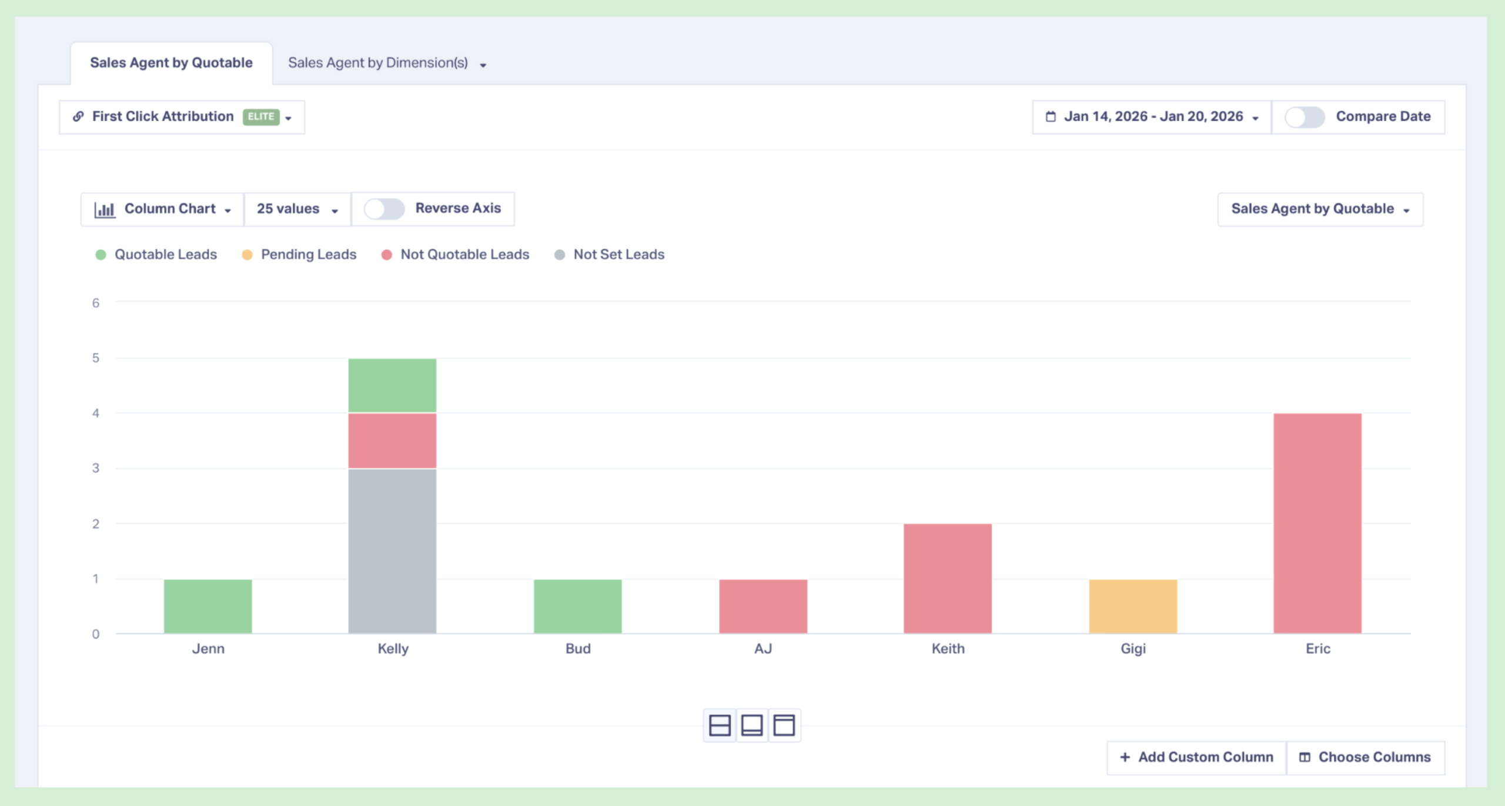Click Eric's Not Quotable Leads bar
Screen dimensions: 1505x806
pos(1317,523)
